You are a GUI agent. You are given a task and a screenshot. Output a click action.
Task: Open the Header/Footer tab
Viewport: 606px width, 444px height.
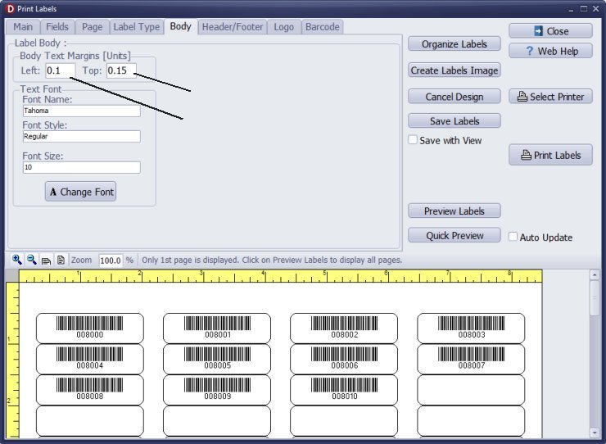click(233, 27)
